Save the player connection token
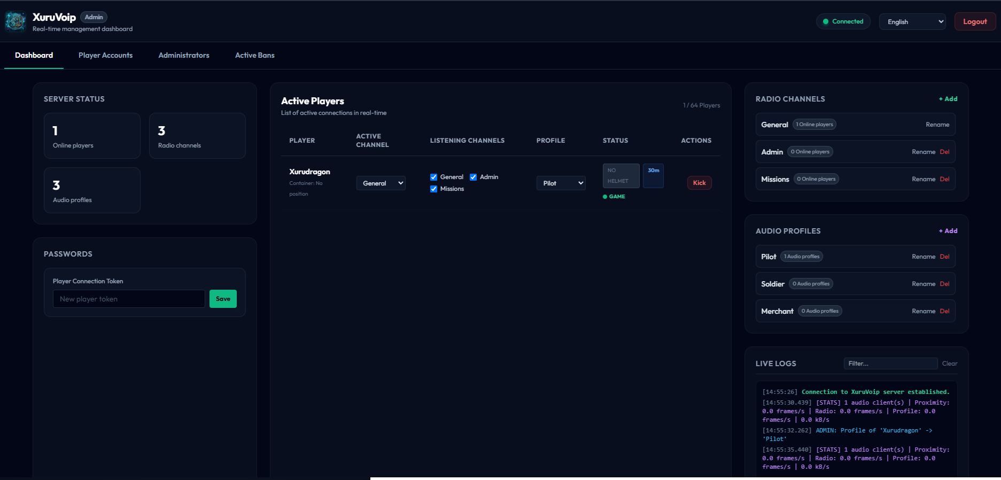1001x480 pixels. (x=223, y=299)
